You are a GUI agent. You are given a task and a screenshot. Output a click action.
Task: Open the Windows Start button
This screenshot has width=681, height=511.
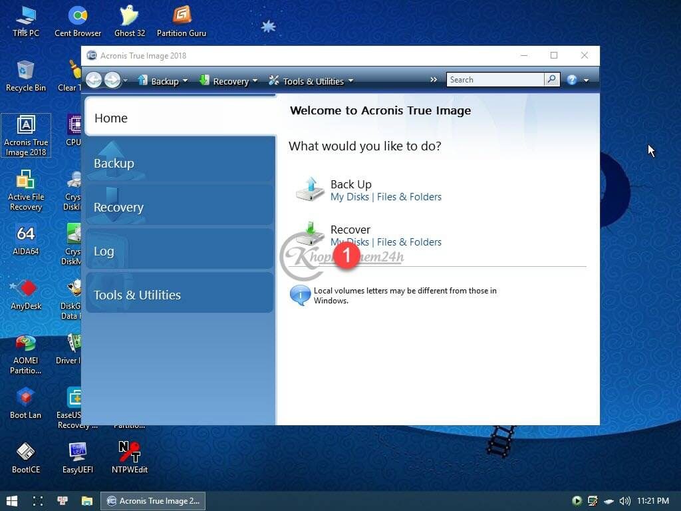12,501
